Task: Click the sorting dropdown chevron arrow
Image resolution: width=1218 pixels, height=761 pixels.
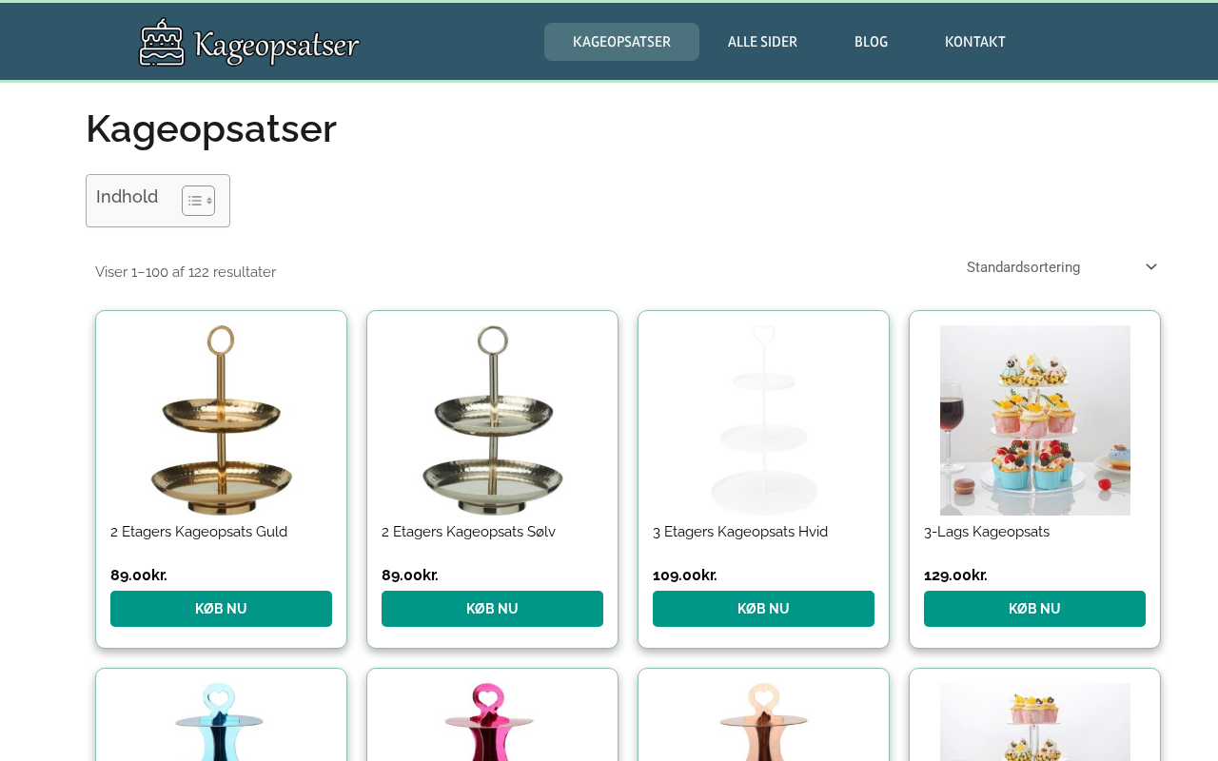Action: click(x=1150, y=267)
